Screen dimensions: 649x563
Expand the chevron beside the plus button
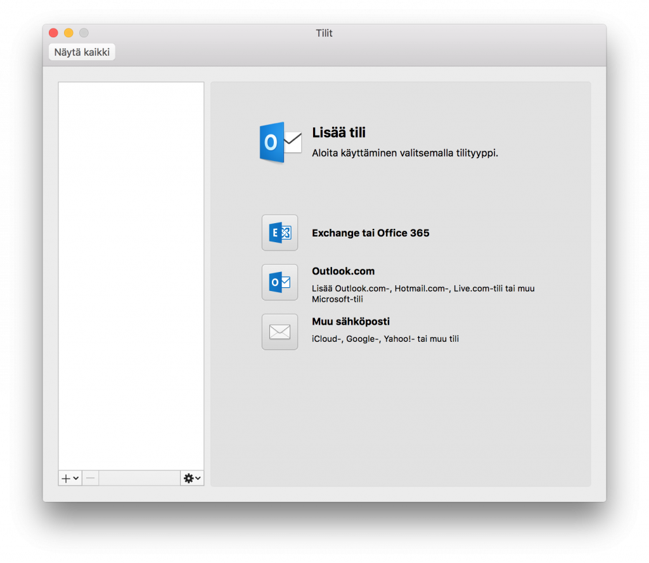tap(75, 478)
